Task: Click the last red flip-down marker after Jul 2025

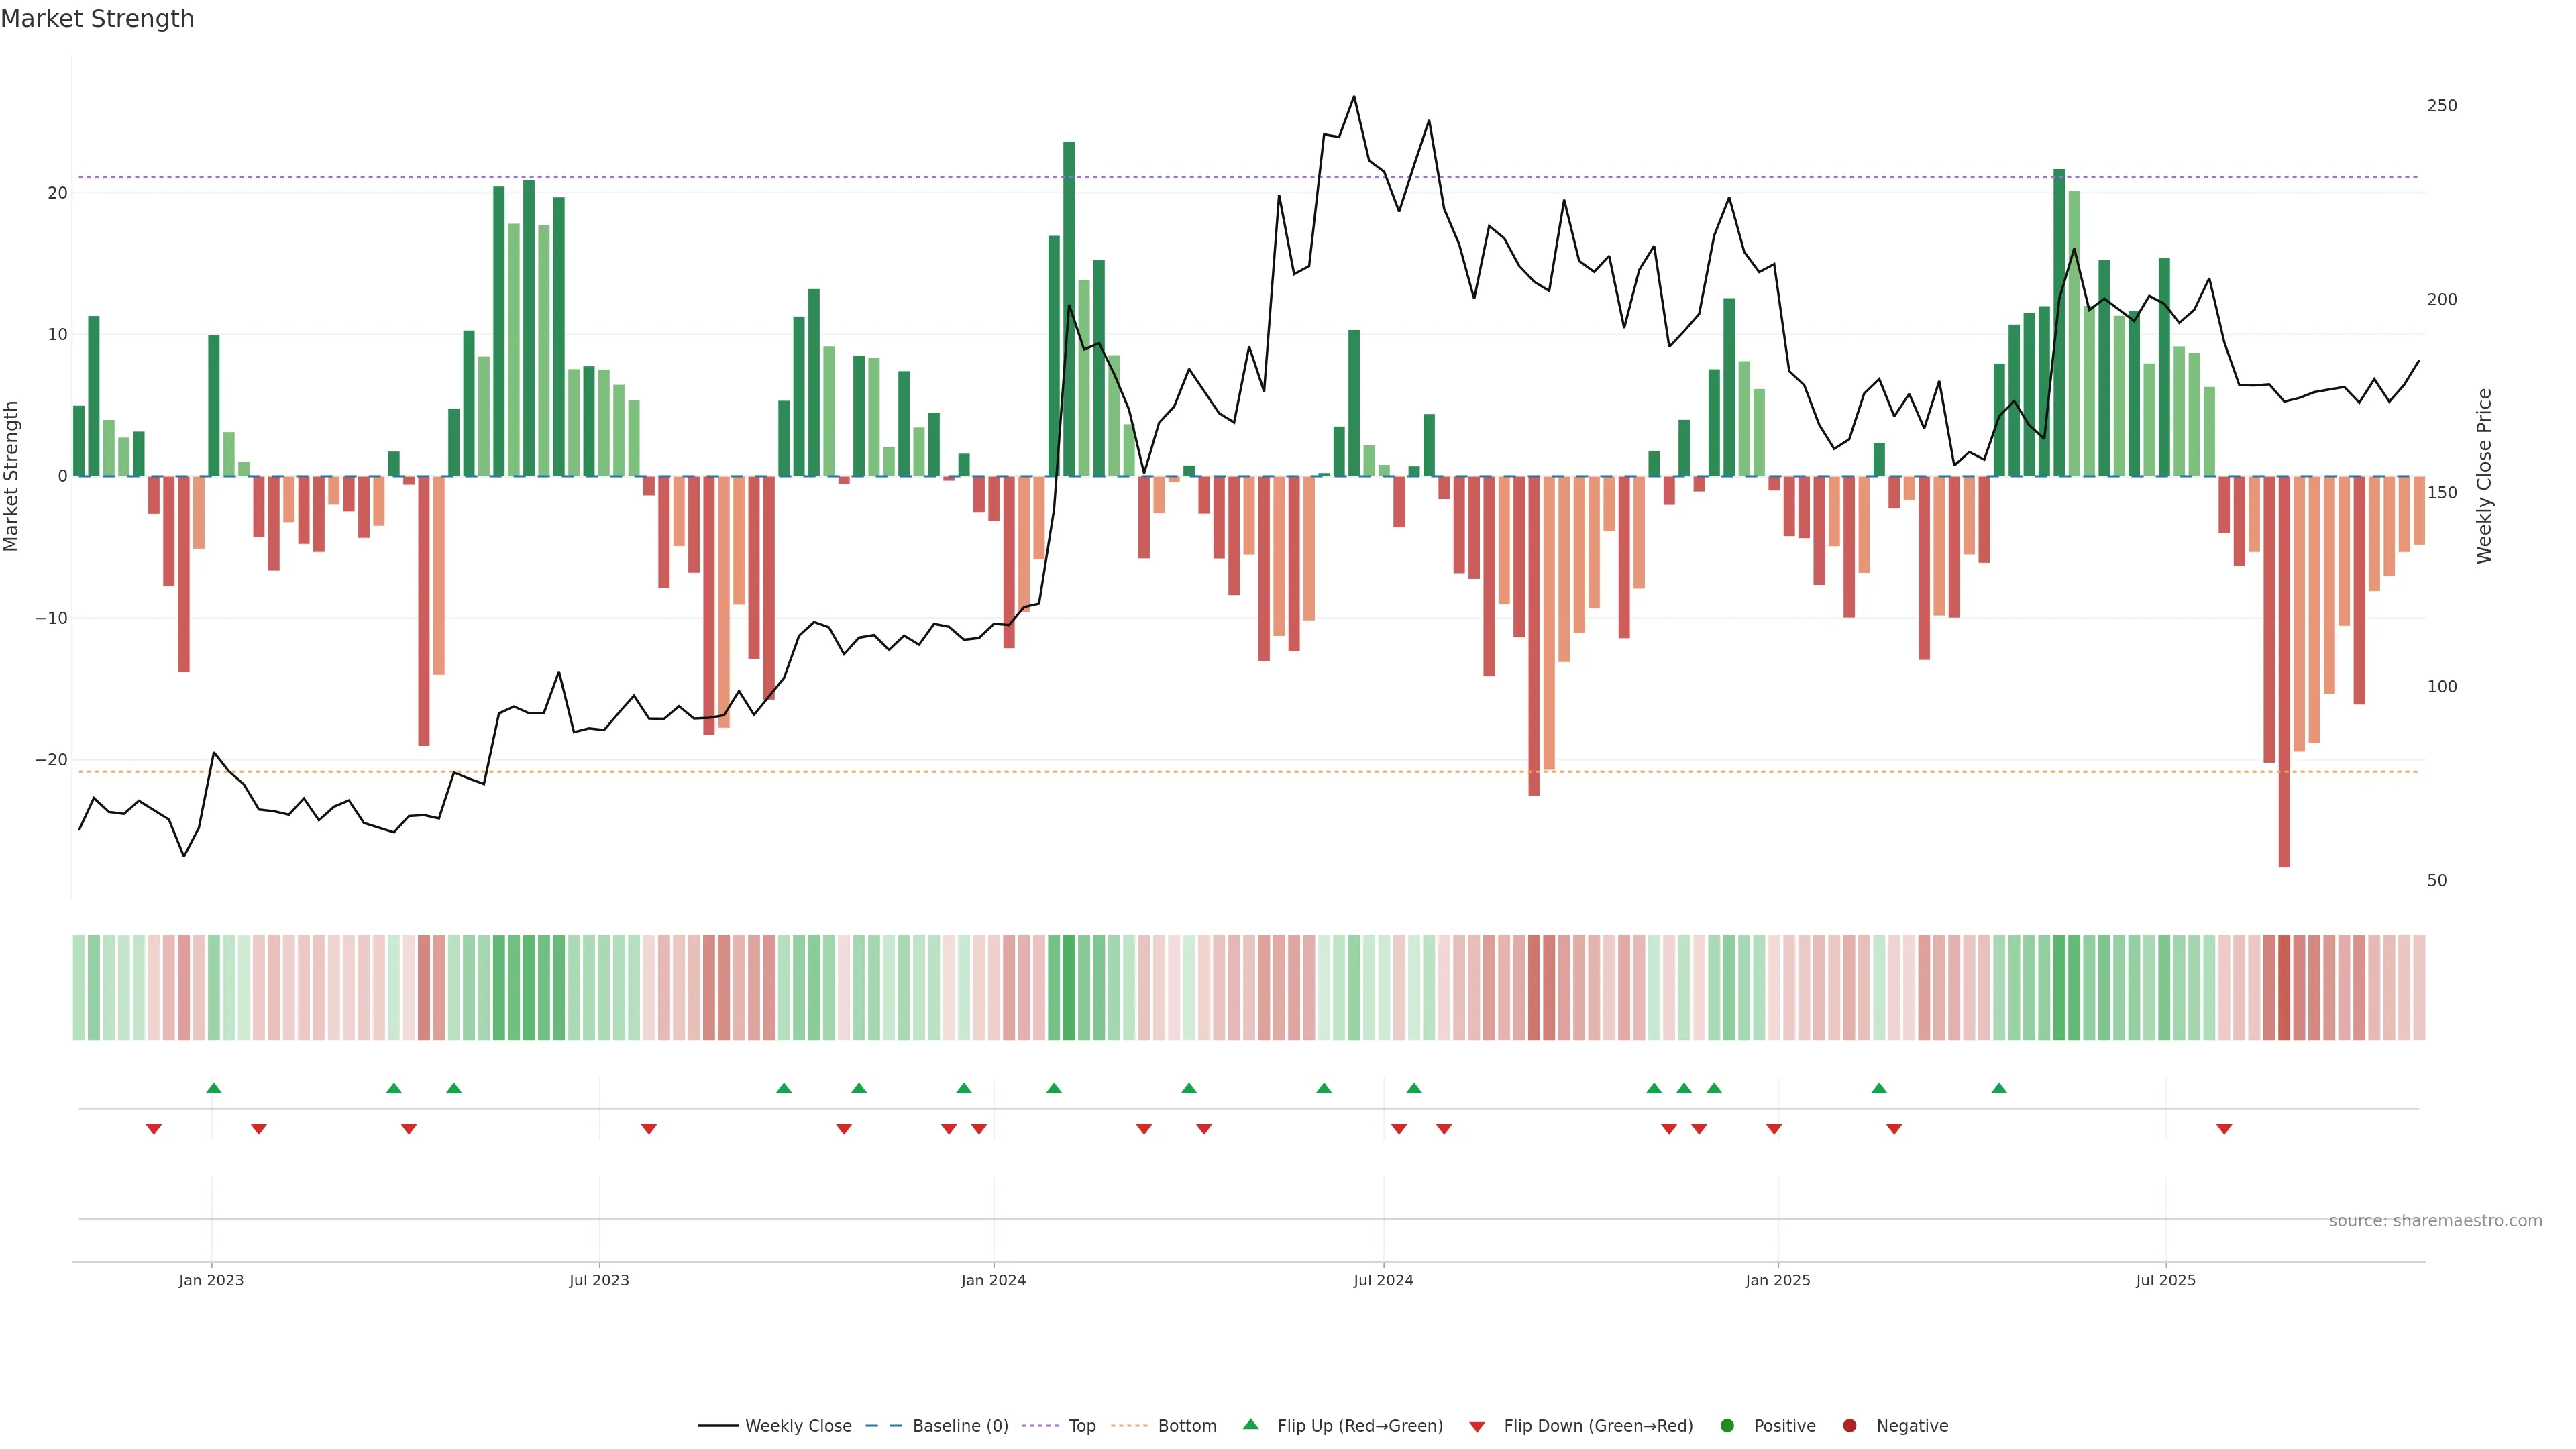Action: pyautogui.click(x=2224, y=1129)
